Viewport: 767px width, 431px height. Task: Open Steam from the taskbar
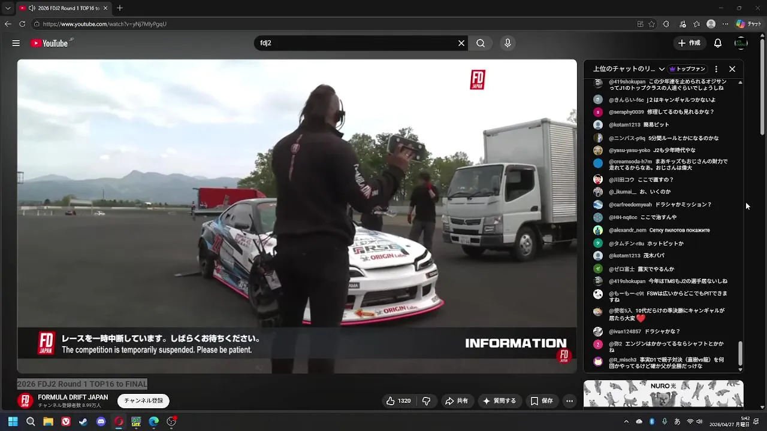83,421
